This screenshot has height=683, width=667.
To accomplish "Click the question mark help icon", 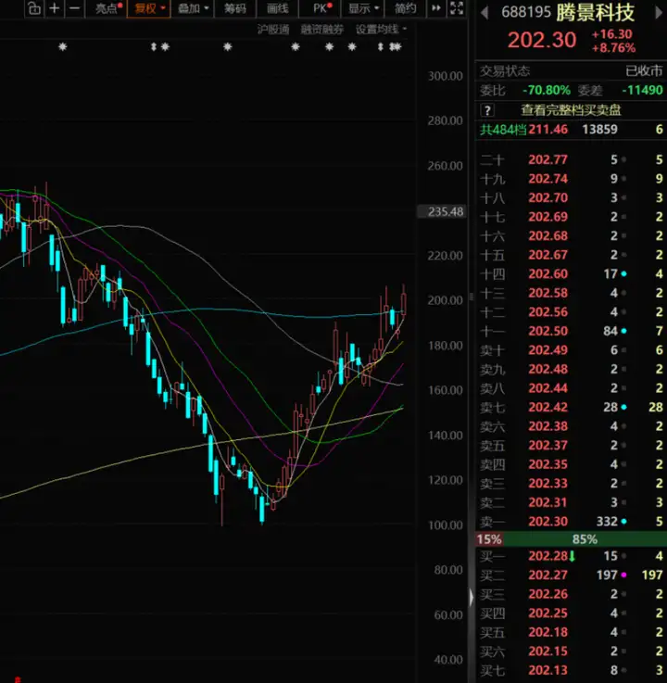I will (487, 110).
